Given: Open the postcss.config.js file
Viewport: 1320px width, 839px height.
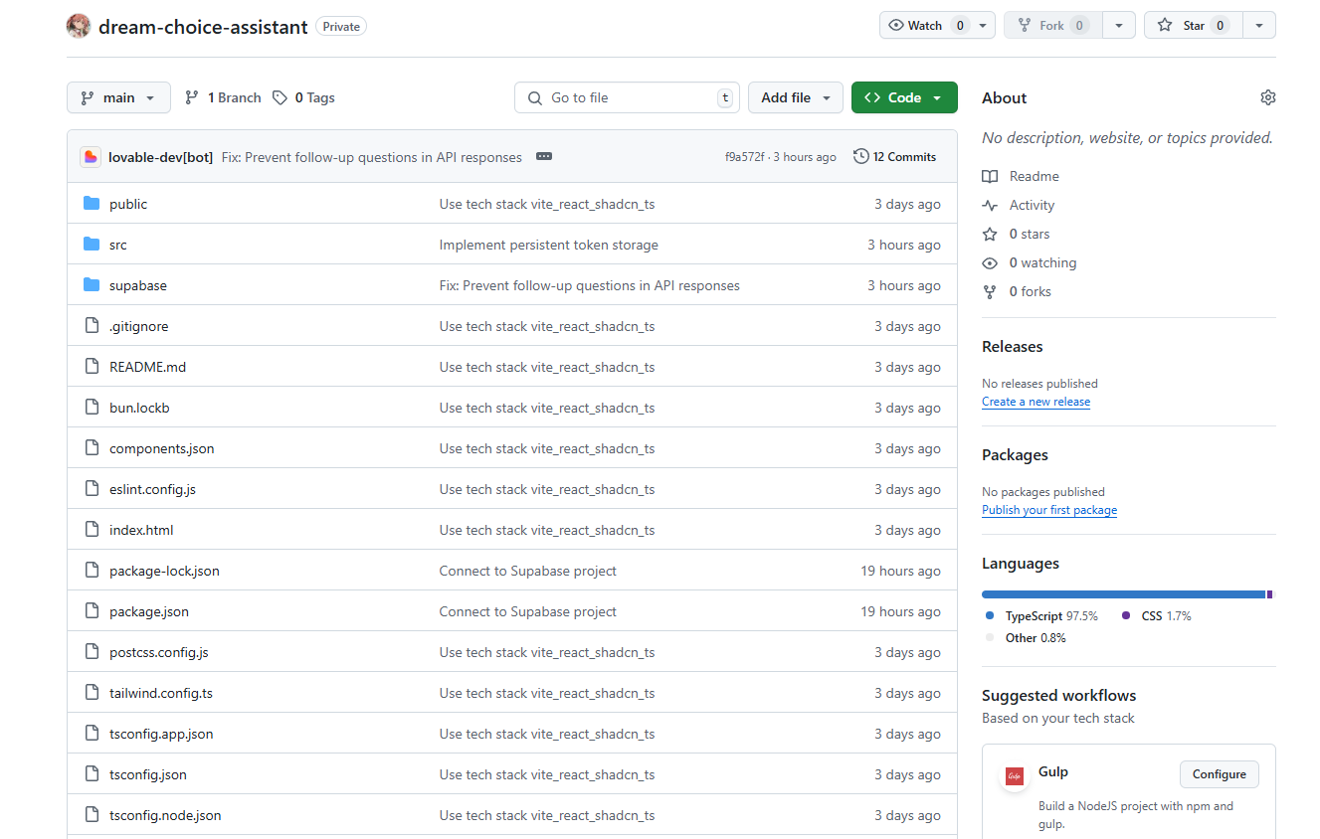Looking at the screenshot, I should 158,652.
